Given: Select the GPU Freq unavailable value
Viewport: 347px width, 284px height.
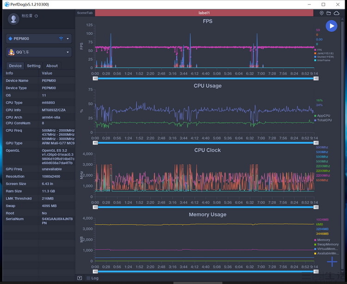Looking at the screenshot, I should click(52, 169).
